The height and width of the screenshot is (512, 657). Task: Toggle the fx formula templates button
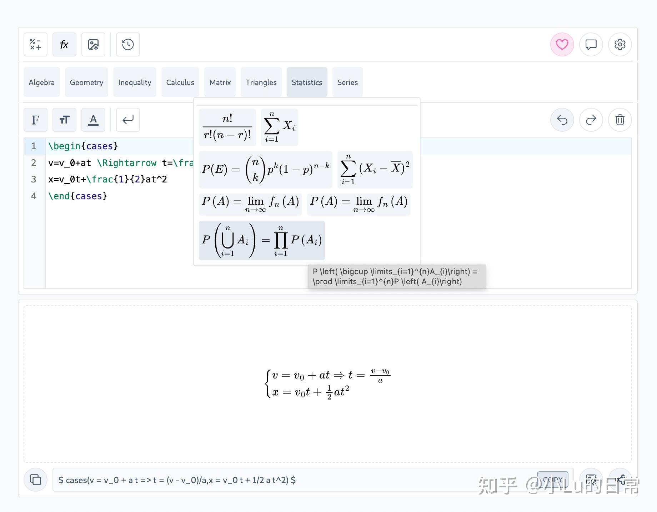tap(64, 45)
